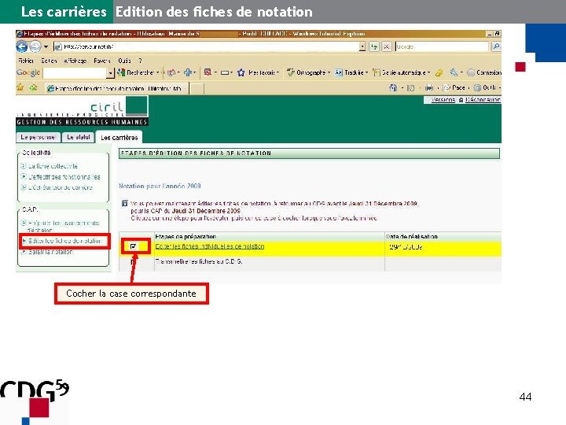566x425 pixels.
Task: Click the info icon beside the notice text
Action: [x=124, y=204]
